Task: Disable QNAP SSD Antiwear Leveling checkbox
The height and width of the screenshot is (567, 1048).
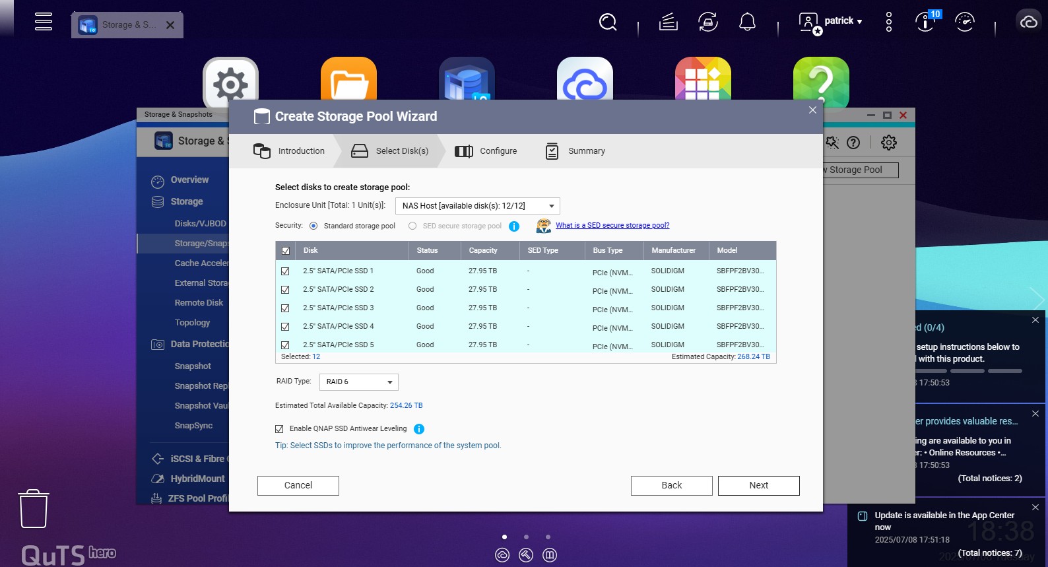Action: pyautogui.click(x=279, y=429)
